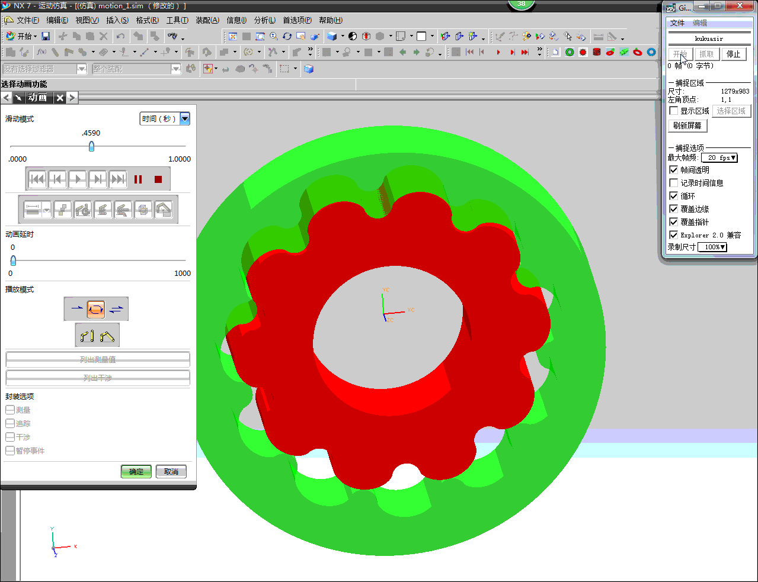Jump to first animation step
This screenshot has width=758, height=582.
37,179
